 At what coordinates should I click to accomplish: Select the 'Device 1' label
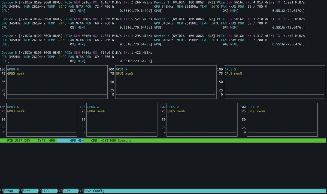point(162,2)
